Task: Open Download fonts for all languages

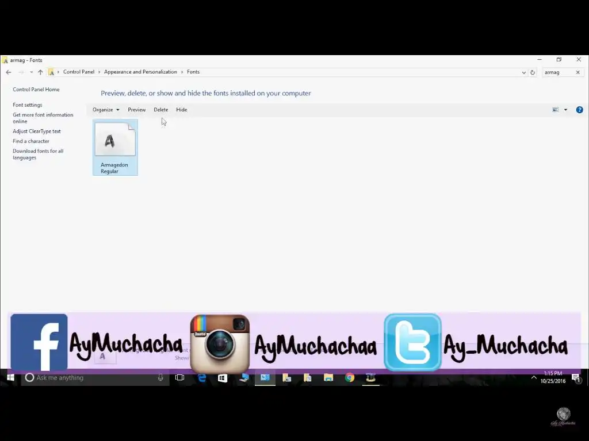Action: tap(38, 154)
